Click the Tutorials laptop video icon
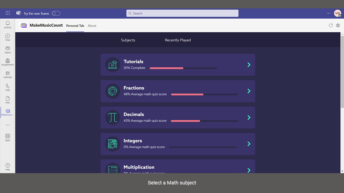 pos(113,65)
